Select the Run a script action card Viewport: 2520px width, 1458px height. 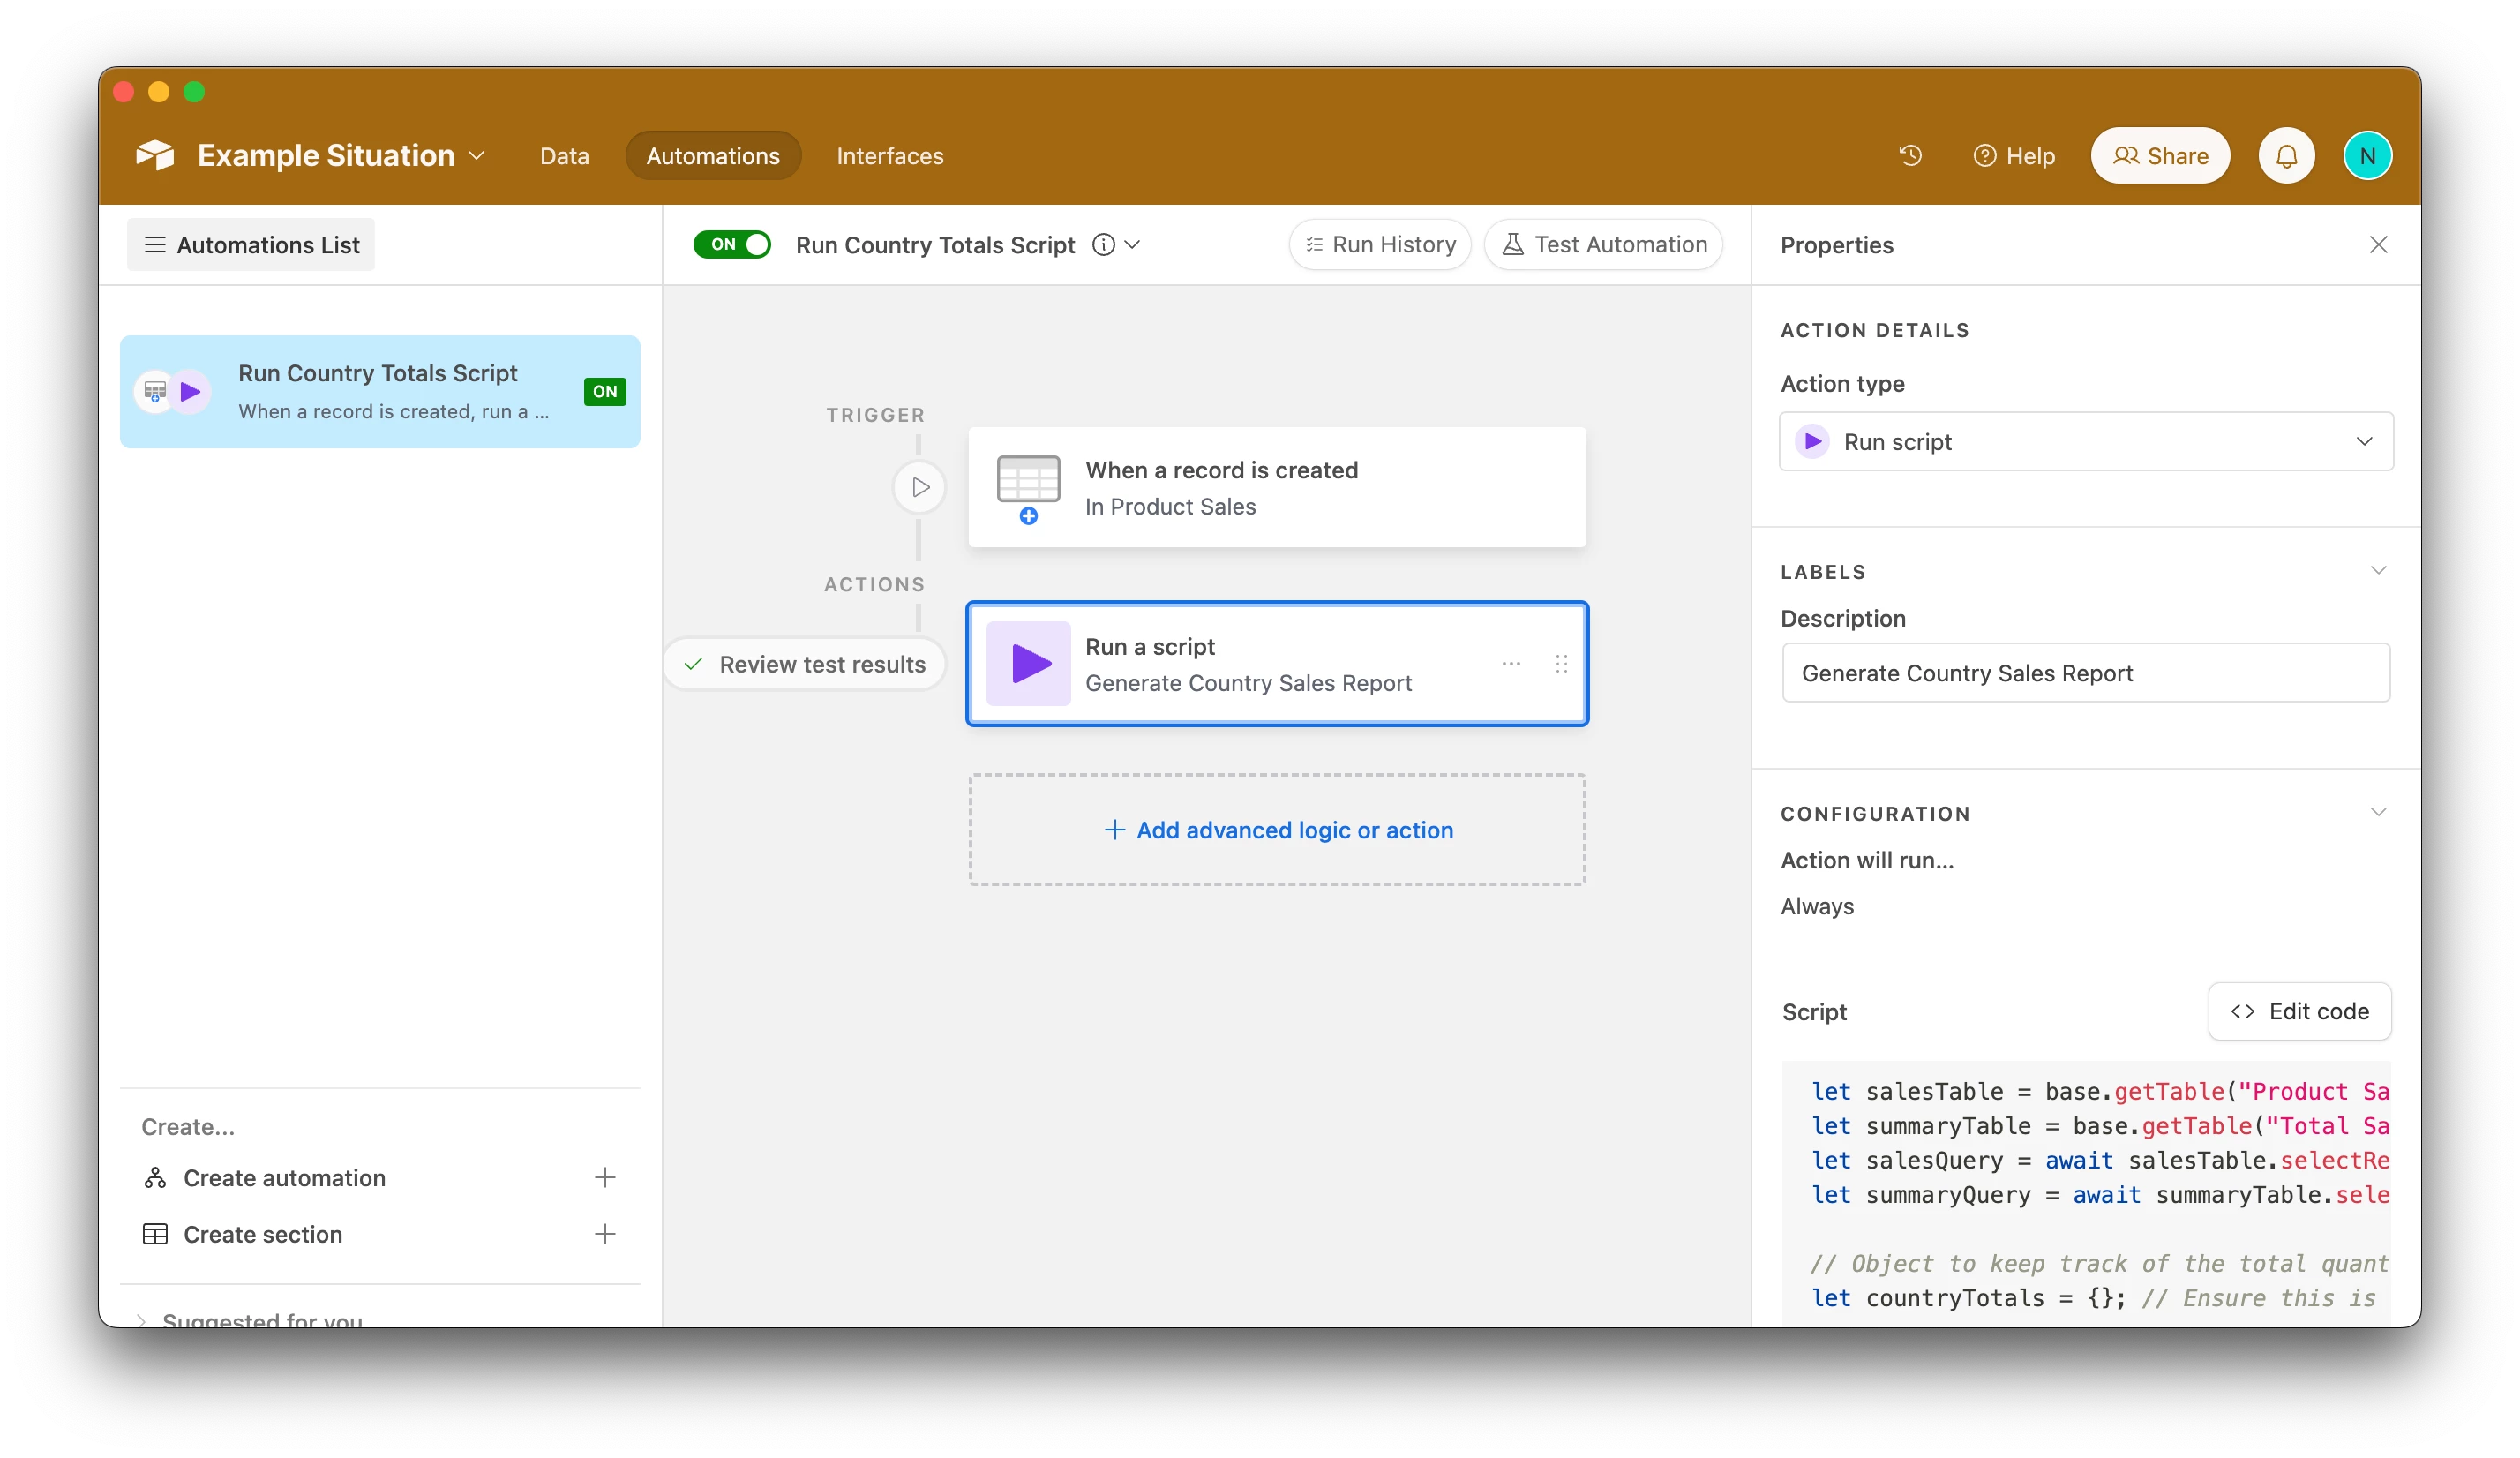pos(1277,664)
